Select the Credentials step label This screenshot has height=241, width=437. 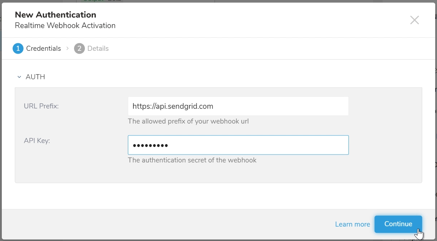[43, 48]
